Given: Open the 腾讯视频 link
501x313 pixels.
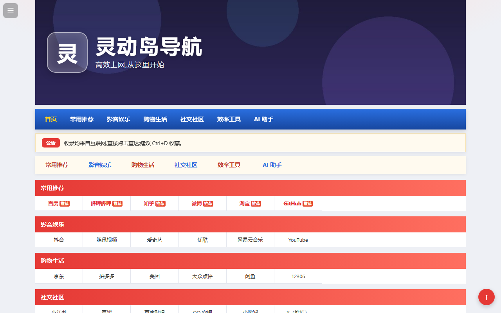Looking at the screenshot, I should coord(107,240).
